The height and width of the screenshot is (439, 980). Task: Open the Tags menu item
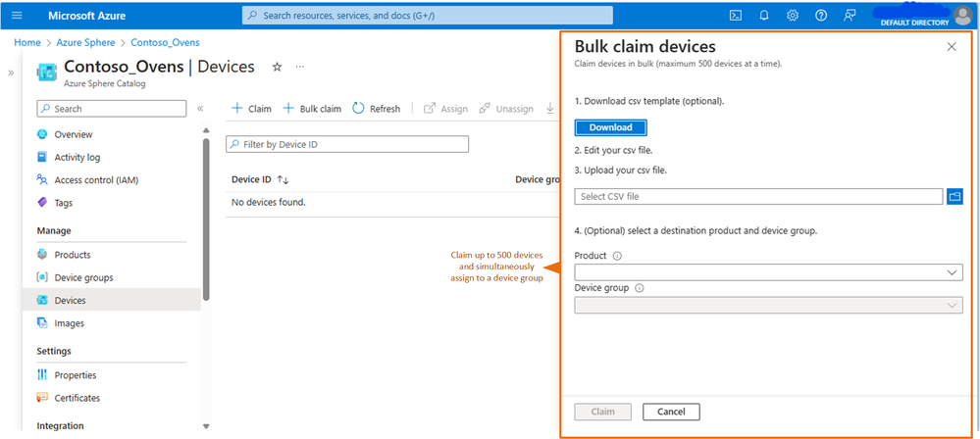click(x=63, y=203)
